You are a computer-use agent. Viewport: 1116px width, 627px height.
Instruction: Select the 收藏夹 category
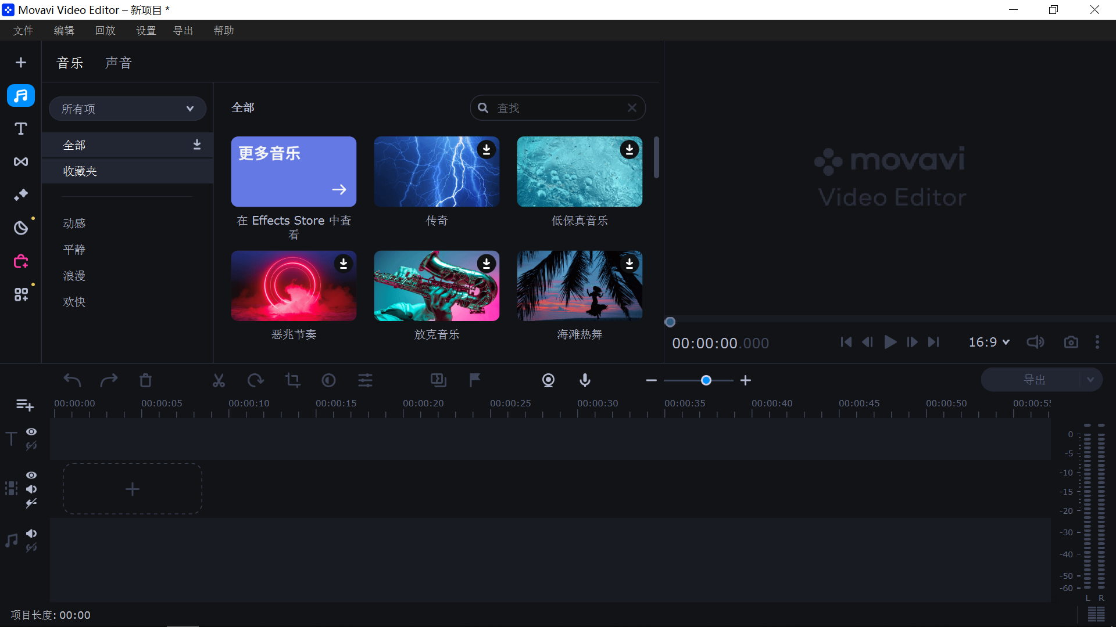click(x=127, y=171)
